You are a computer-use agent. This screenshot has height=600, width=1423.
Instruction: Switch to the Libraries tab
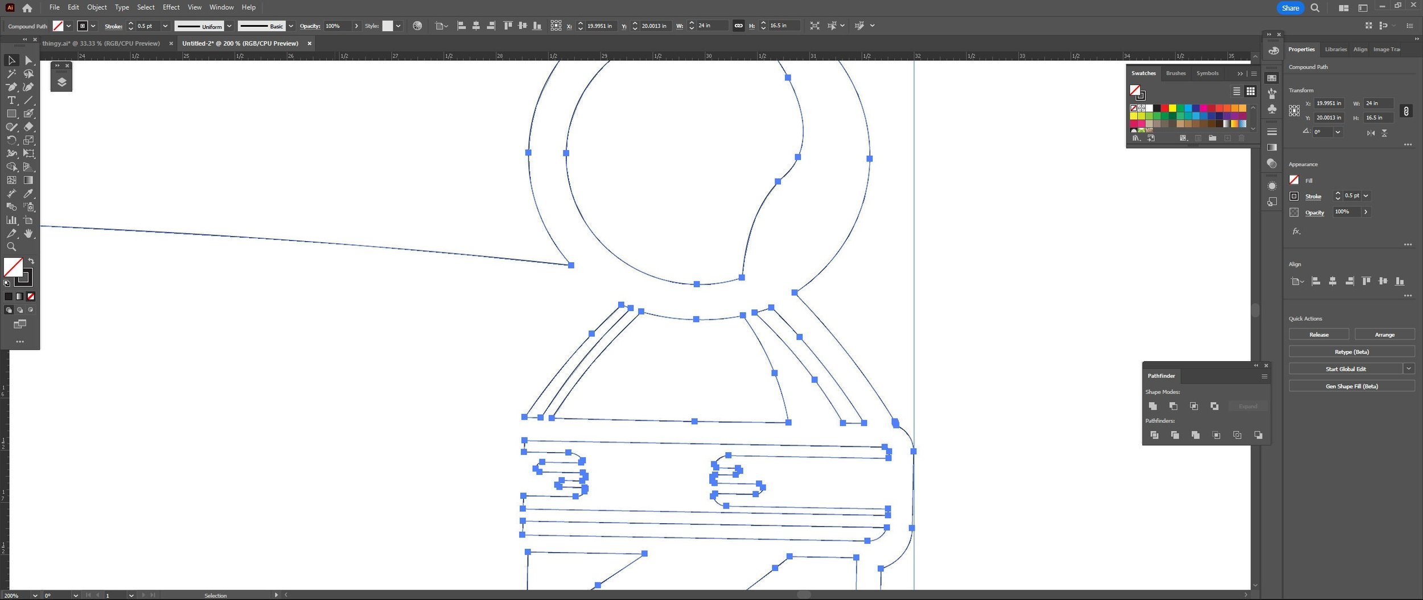(1335, 49)
